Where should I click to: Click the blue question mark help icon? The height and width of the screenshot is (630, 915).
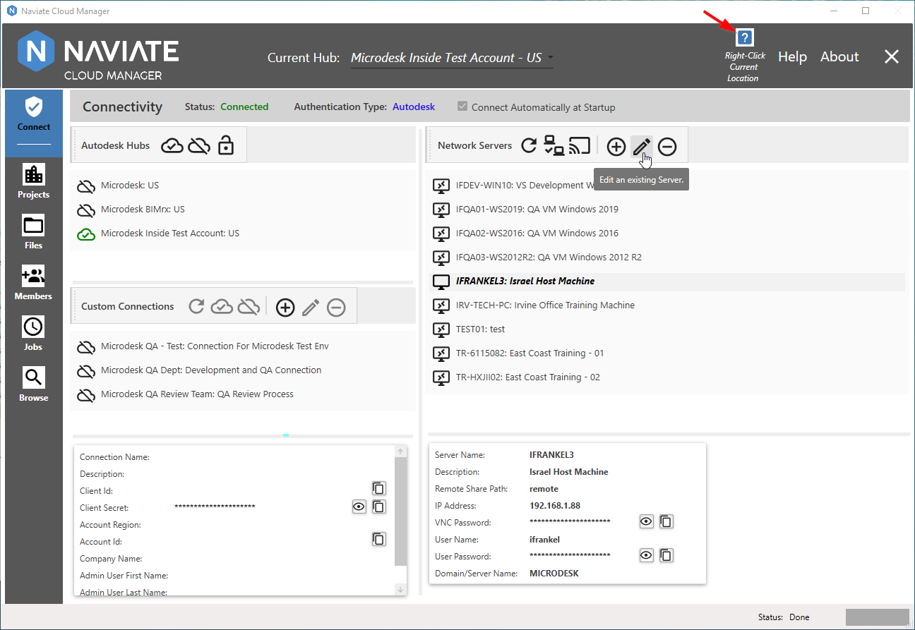(744, 38)
